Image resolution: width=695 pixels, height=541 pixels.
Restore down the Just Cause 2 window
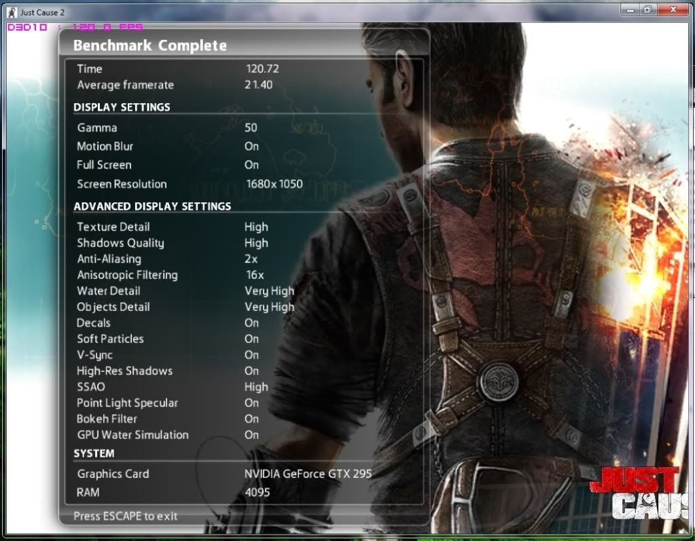[x=647, y=10]
